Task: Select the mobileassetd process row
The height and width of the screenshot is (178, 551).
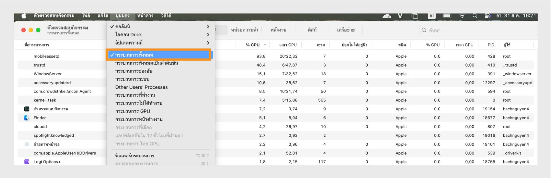Action: pos(275,56)
